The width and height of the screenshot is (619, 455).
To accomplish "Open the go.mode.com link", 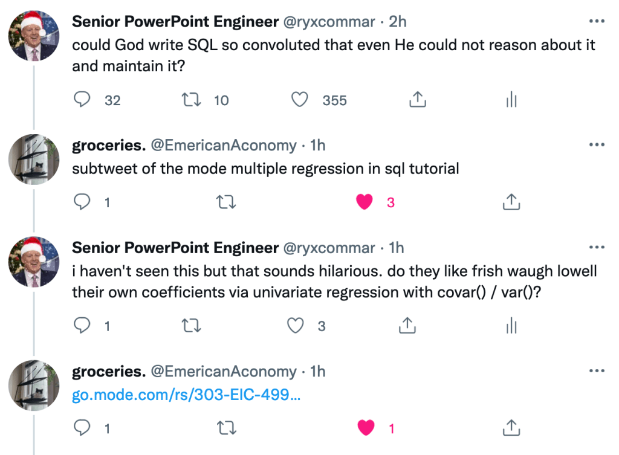I will pos(186,395).
